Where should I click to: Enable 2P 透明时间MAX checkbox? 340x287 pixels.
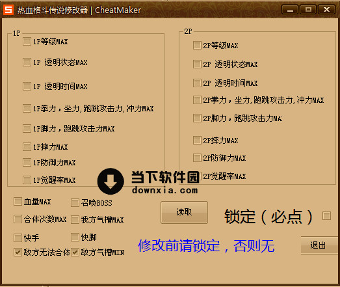(x=197, y=83)
